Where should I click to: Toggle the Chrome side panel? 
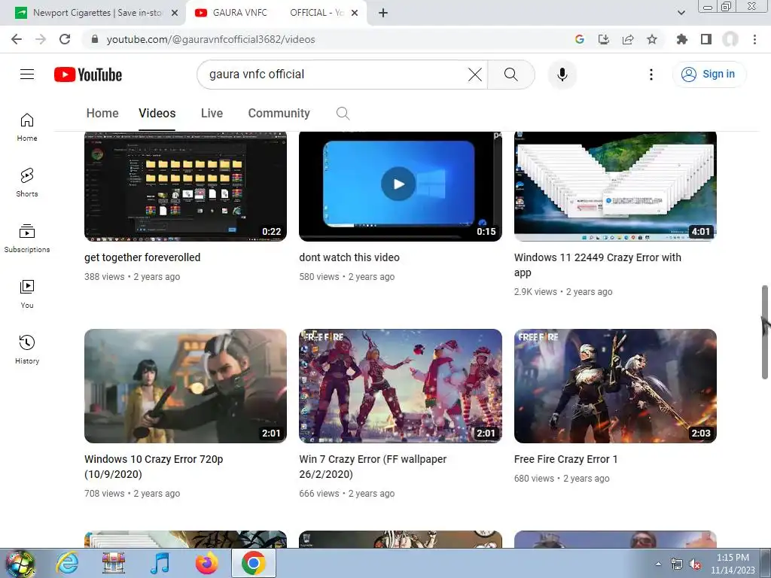pos(706,39)
